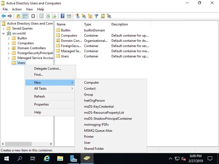219x164 pixels.
Task: Expand Domain Controllers tree node
Action: pyautogui.click(x=9, y=48)
